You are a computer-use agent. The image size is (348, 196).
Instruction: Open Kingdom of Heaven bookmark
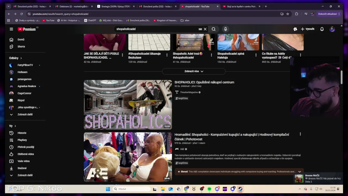165,20
